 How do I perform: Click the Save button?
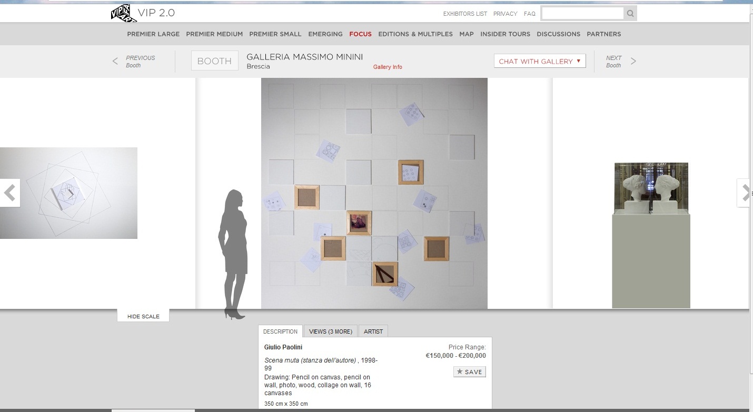(469, 371)
